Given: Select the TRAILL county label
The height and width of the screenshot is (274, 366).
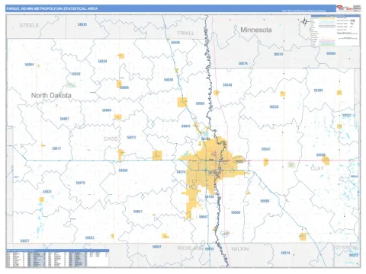Looking at the screenshot, I should 185,33.
